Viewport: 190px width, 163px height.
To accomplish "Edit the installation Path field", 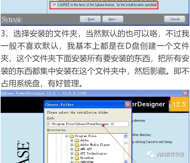I will point(88,124).
